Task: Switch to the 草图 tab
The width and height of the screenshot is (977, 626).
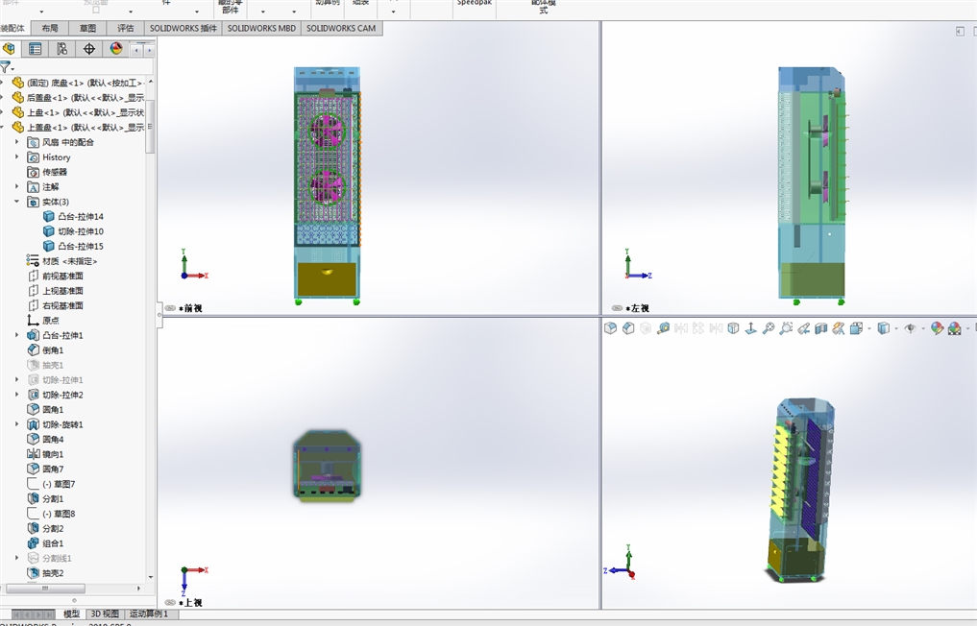Action: coord(87,28)
